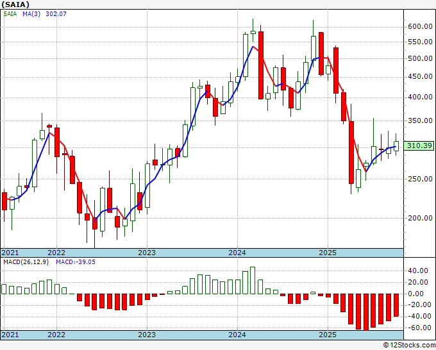Click the 2021 label on price timeline

tap(10, 253)
